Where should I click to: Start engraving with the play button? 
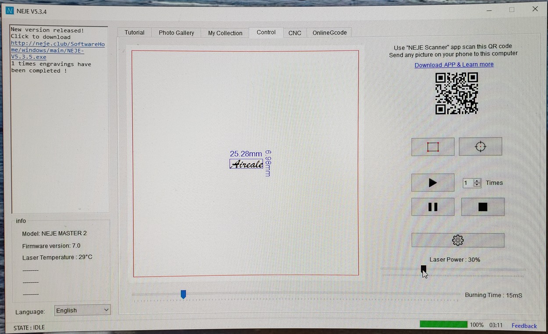coord(433,183)
